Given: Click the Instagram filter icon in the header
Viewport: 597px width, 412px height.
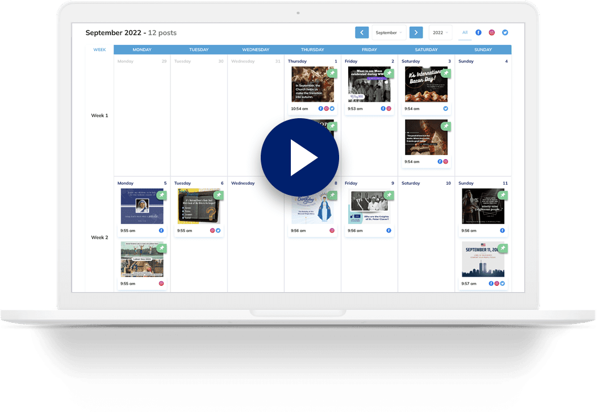Looking at the screenshot, I should coord(491,32).
